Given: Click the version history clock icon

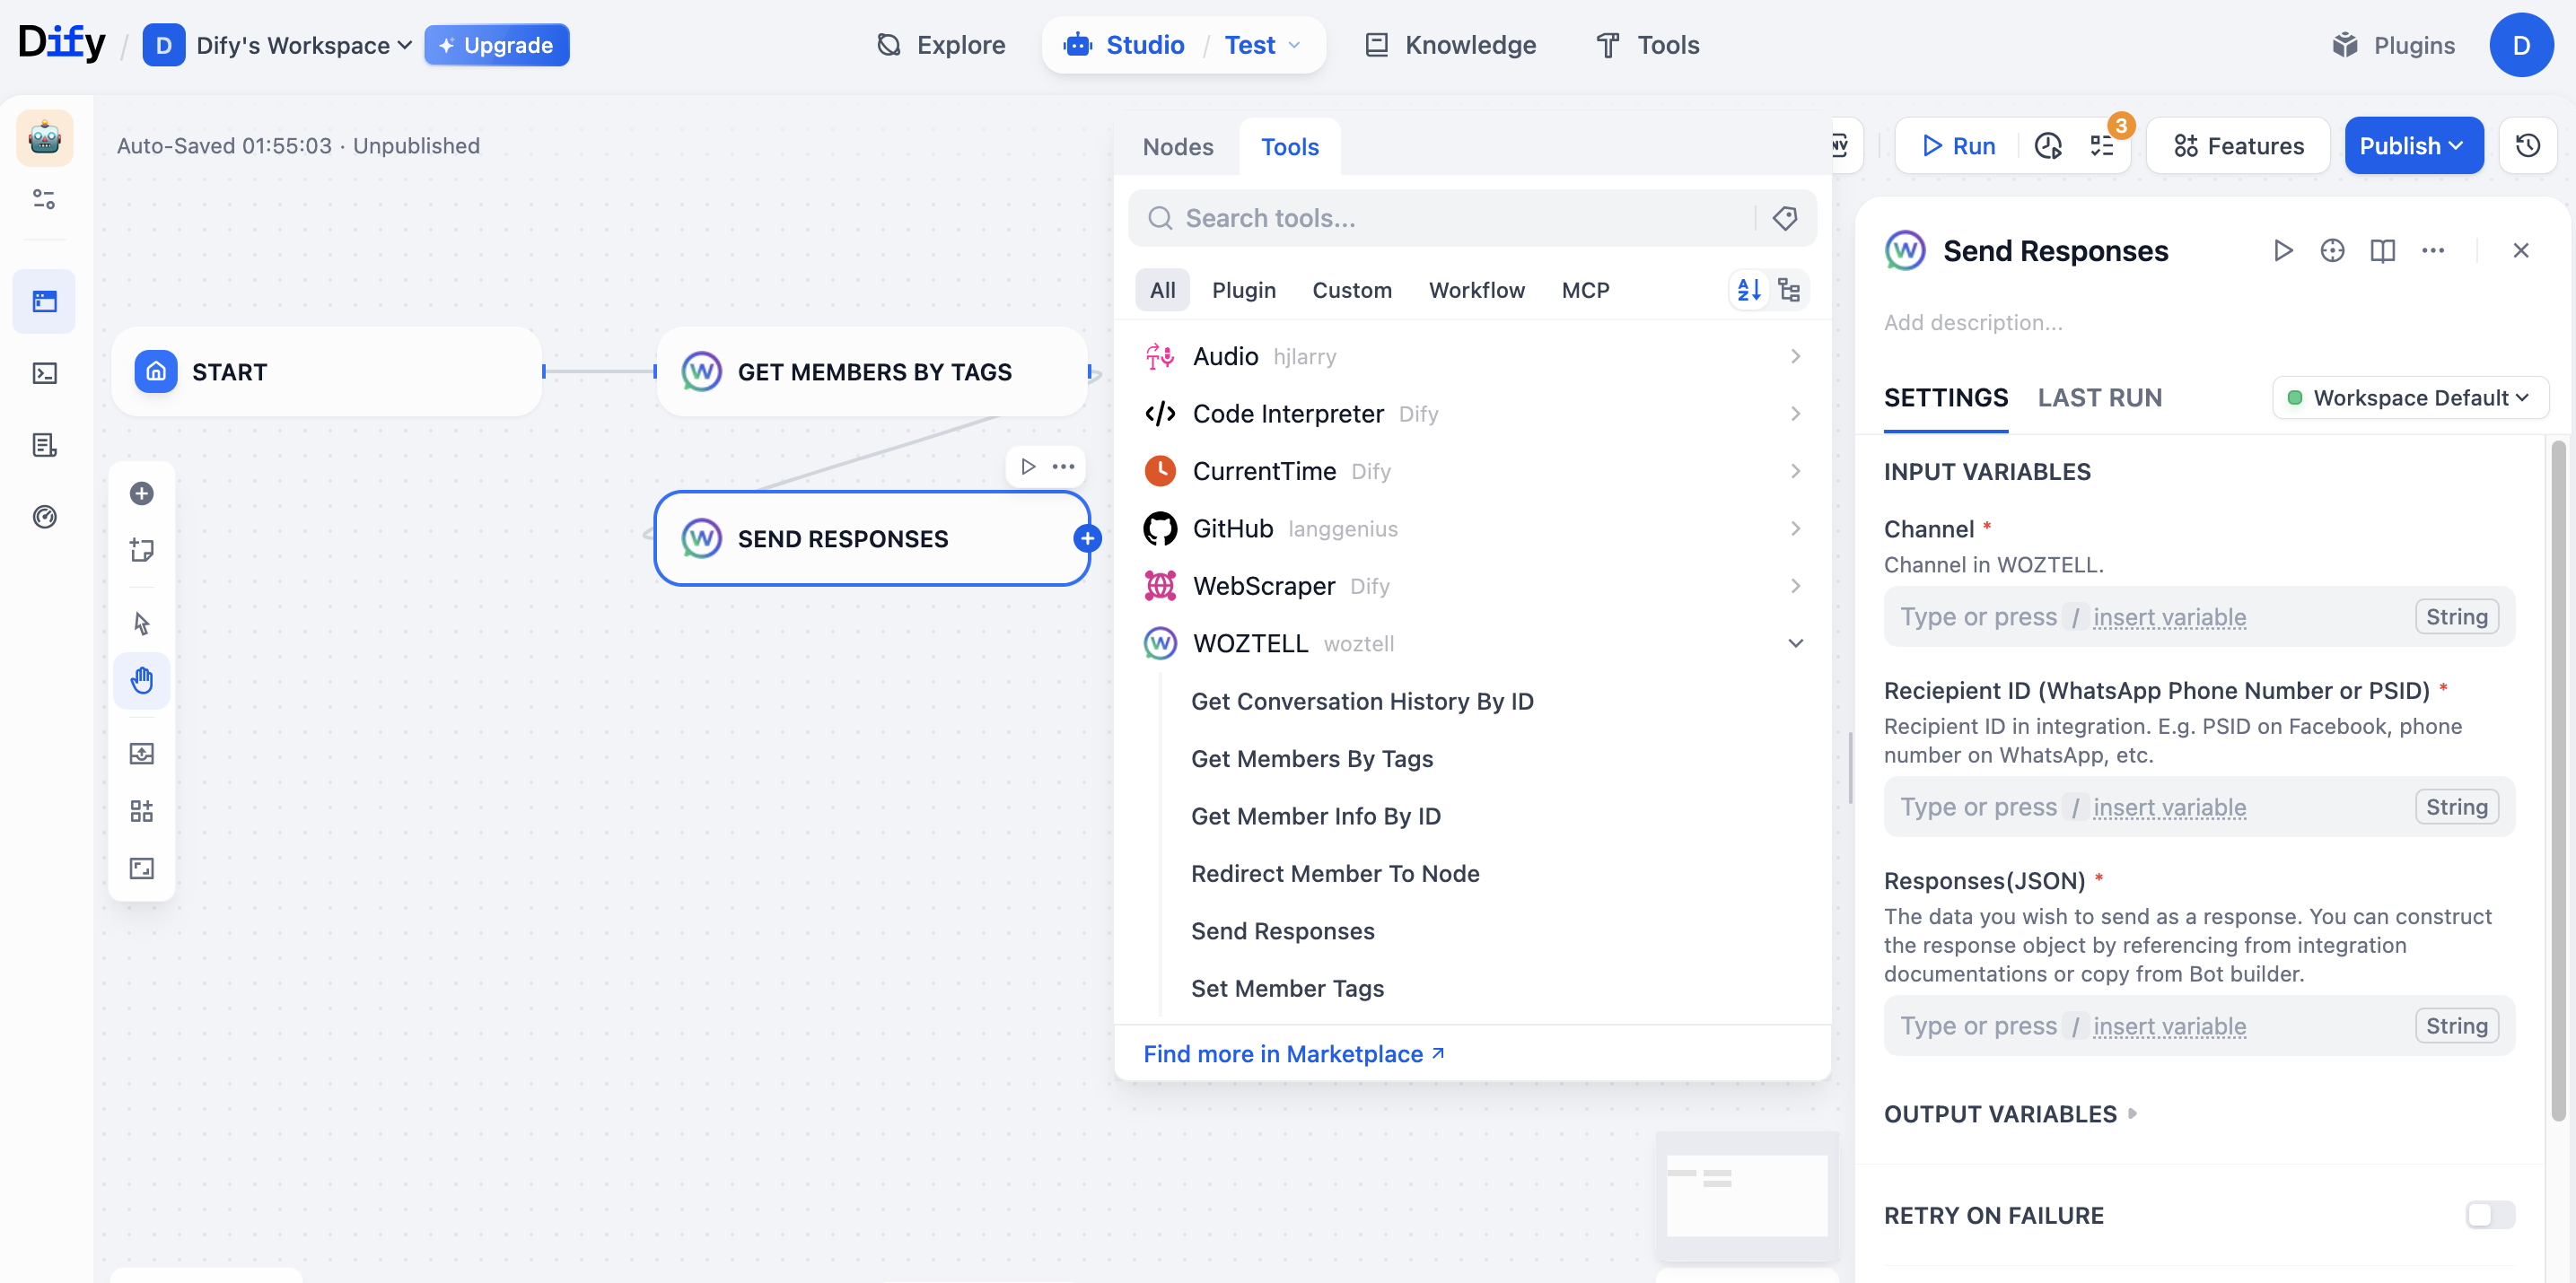Looking at the screenshot, I should pos(2527,146).
